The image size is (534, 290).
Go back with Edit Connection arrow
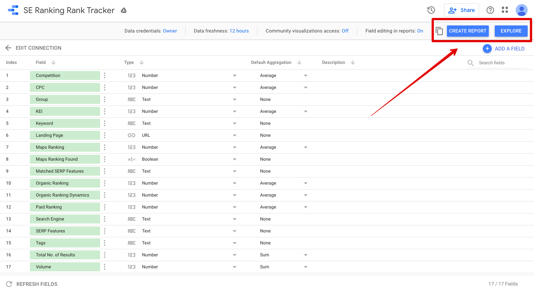(8, 48)
